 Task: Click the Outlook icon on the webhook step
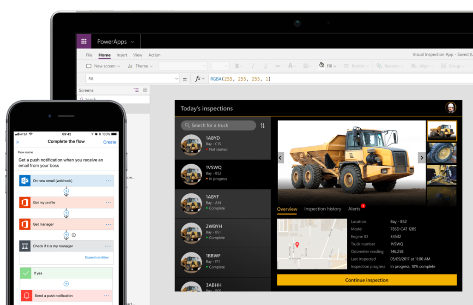click(x=25, y=180)
